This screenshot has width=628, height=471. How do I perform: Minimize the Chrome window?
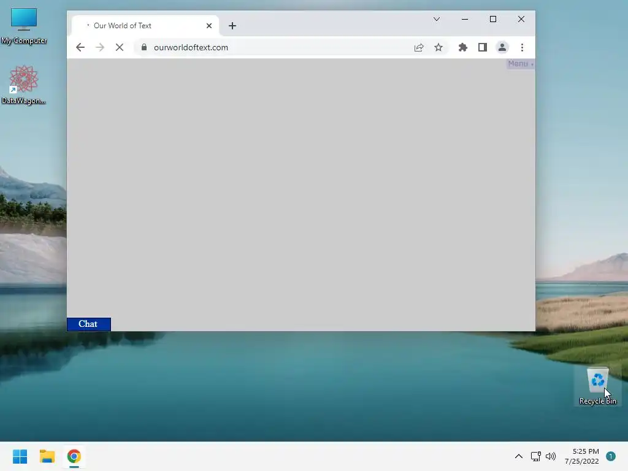point(465,19)
